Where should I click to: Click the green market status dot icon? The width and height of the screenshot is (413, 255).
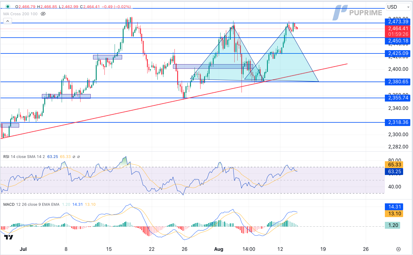[x=7, y=6]
